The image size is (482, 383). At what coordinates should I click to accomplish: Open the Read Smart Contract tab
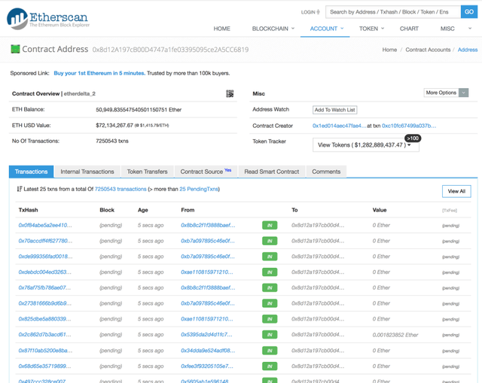coord(272,172)
